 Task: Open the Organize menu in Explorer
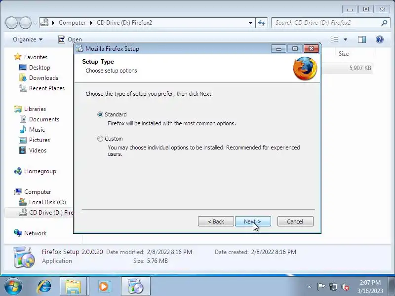[28, 39]
